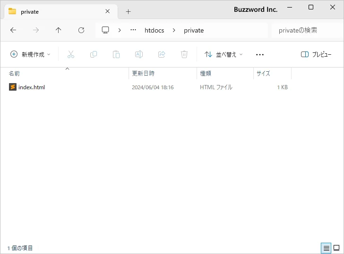
Task: Go up one folder level
Action: (59, 30)
